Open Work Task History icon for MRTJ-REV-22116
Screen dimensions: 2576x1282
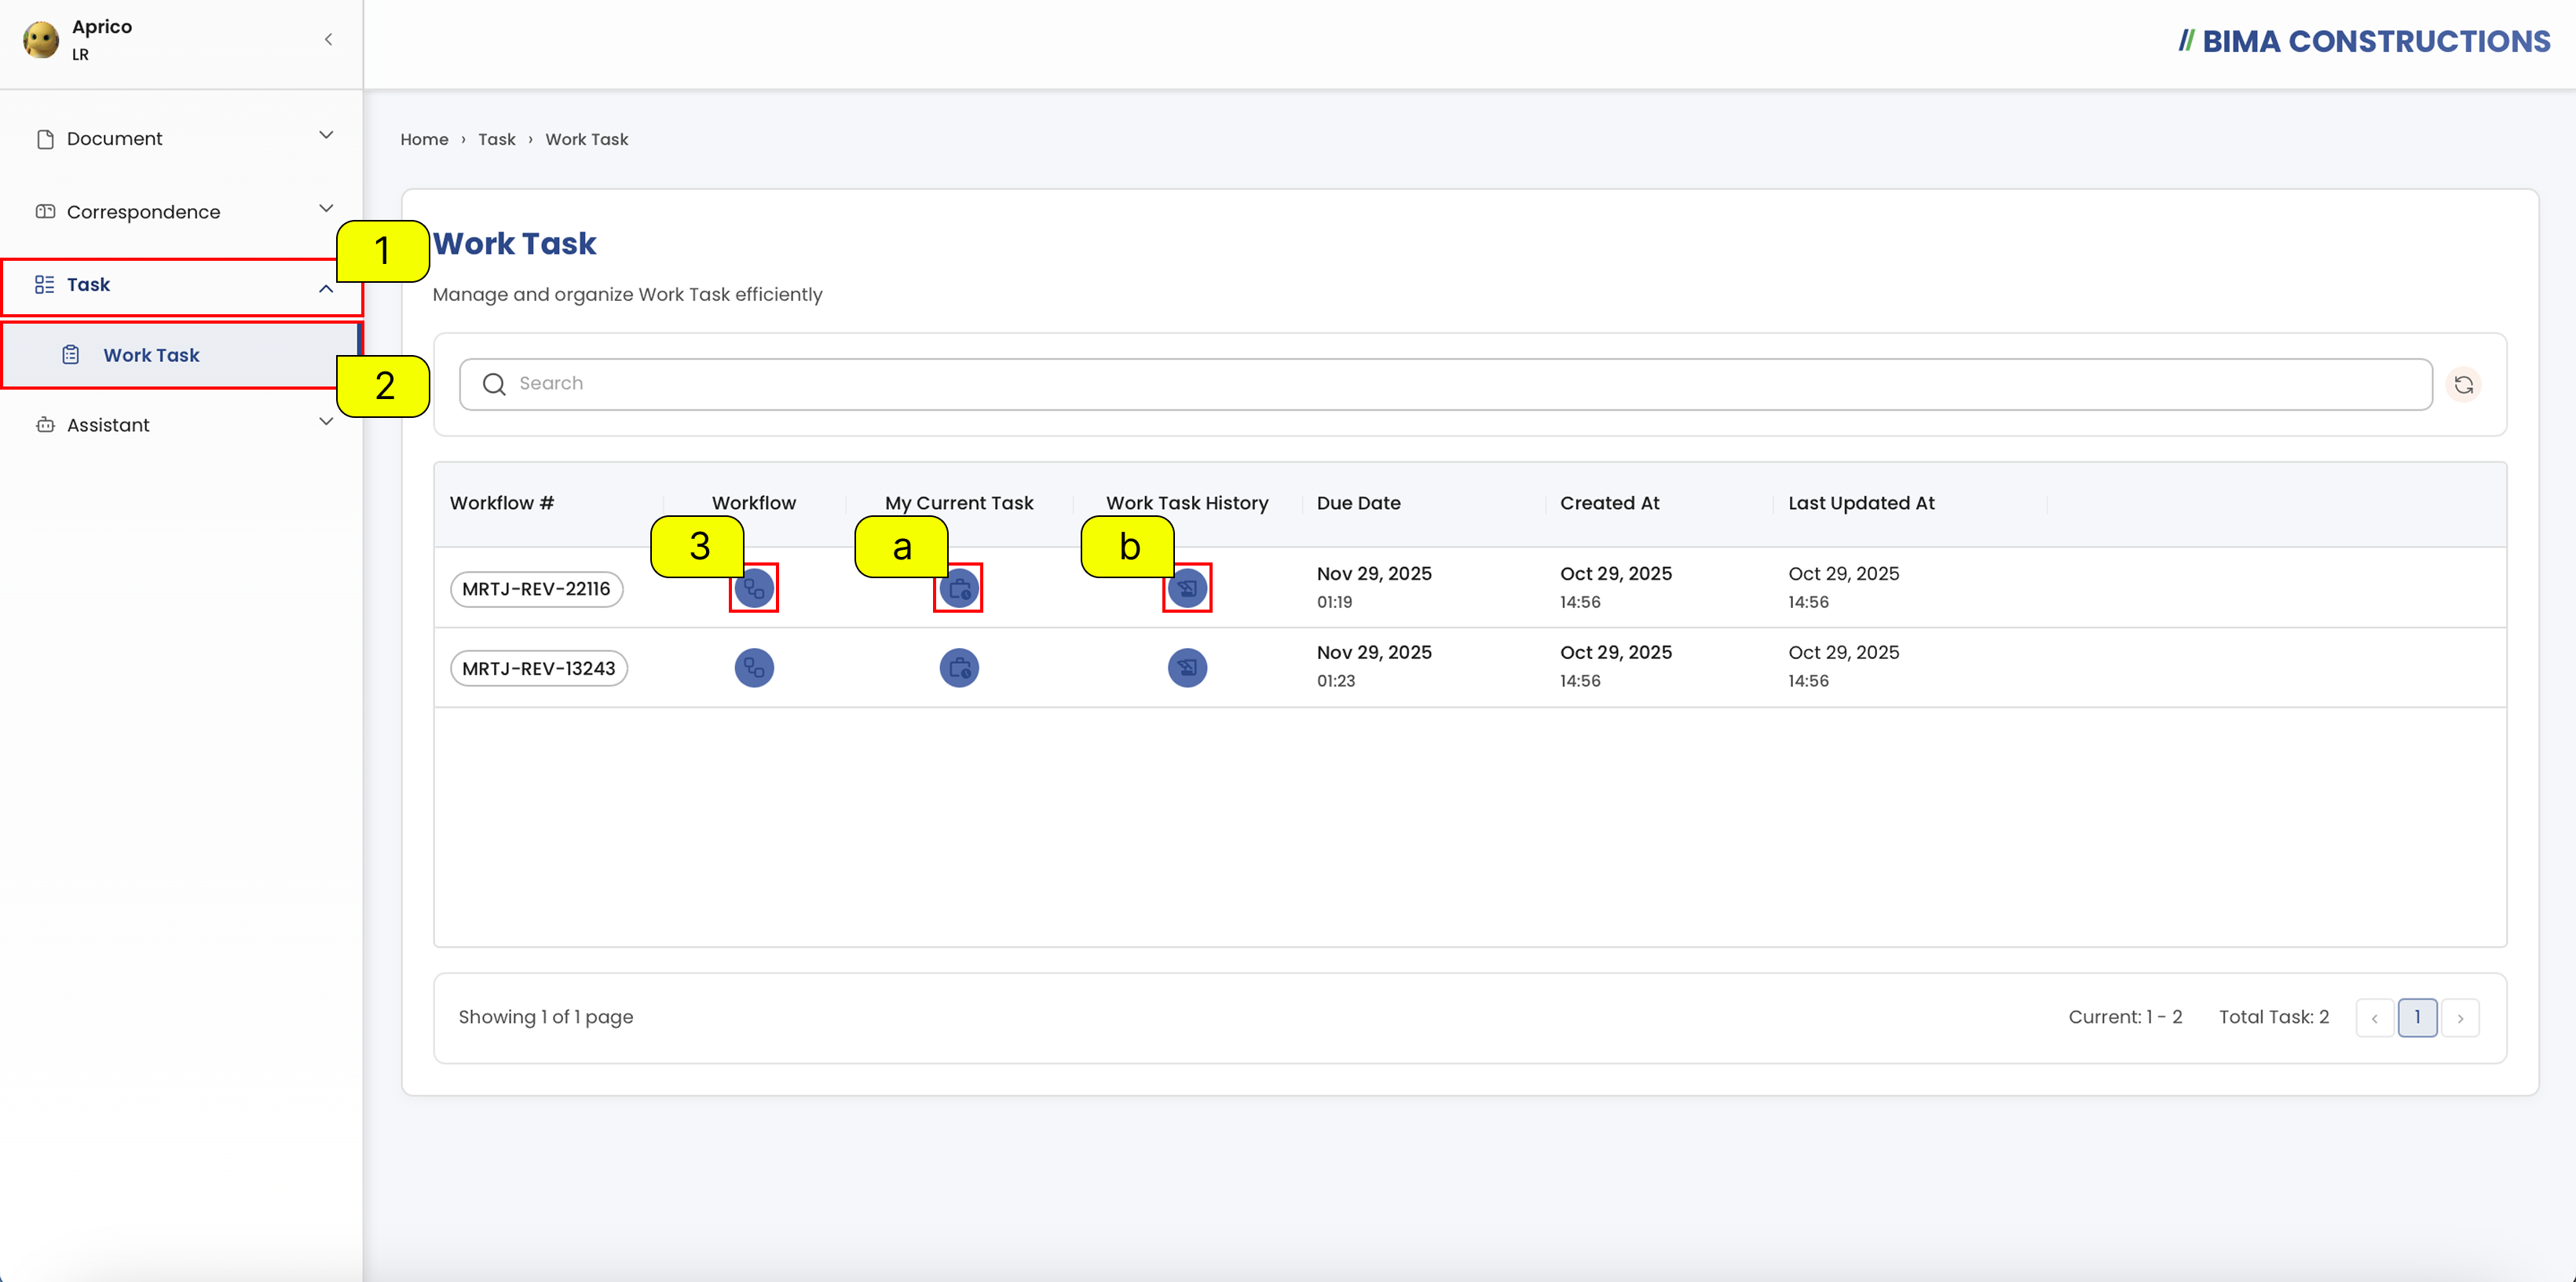tap(1187, 588)
